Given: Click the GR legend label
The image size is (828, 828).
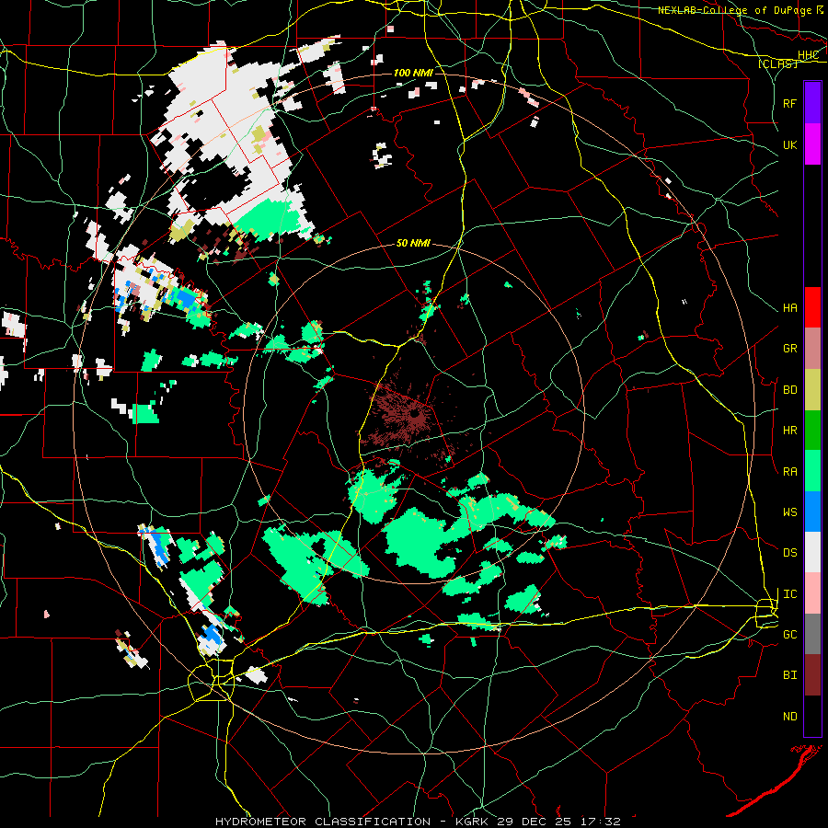Looking at the screenshot, I should click(x=789, y=349).
